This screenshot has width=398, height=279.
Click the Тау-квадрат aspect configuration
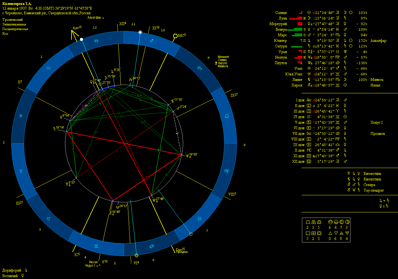point(374,190)
